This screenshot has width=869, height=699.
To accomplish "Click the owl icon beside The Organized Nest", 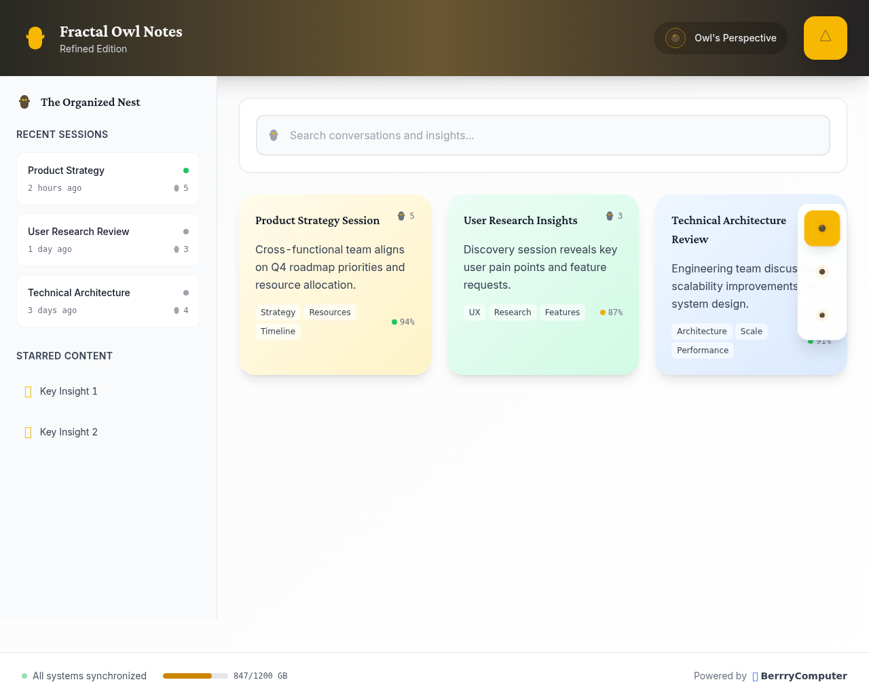I will (x=24, y=101).
